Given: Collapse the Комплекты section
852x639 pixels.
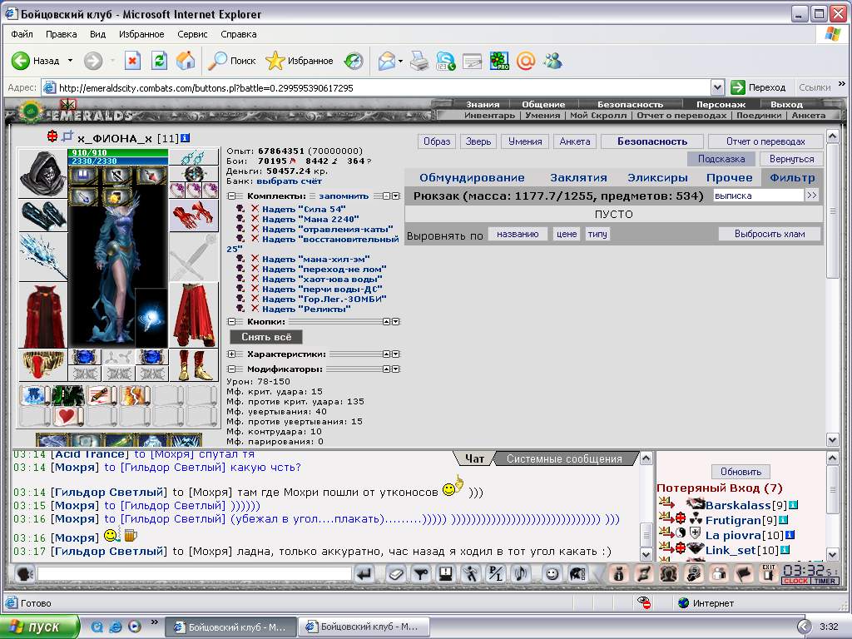Looking at the screenshot, I should 231,196.
